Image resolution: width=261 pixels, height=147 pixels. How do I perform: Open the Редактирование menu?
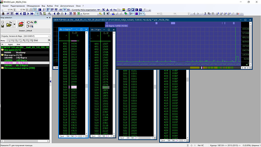click(18, 6)
